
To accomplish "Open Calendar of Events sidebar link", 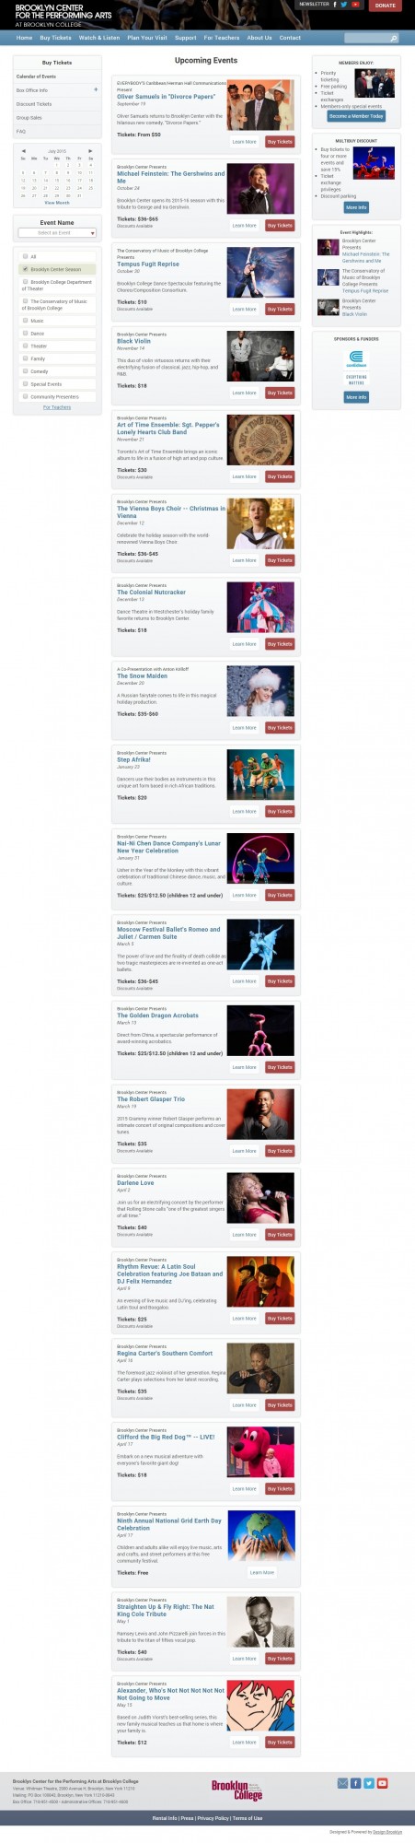I will [x=36, y=76].
